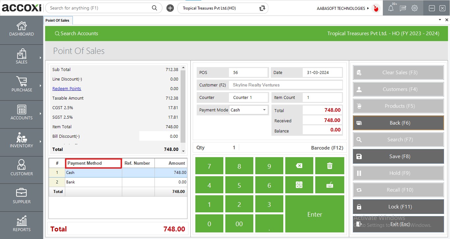The width and height of the screenshot is (450, 239).
Task: Open the messages icon in the top bar
Action: click(x=403, y=8)
